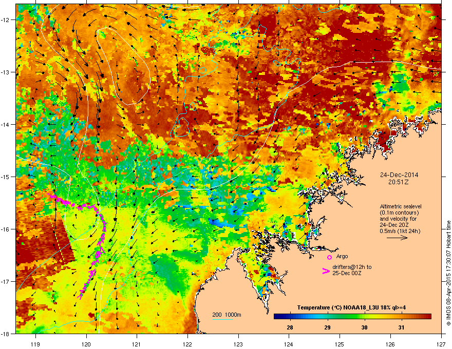Click the magenta drifter arrow legend symbol
The height and width of the screenshot is (349, 452).
(x=326, y=270)
